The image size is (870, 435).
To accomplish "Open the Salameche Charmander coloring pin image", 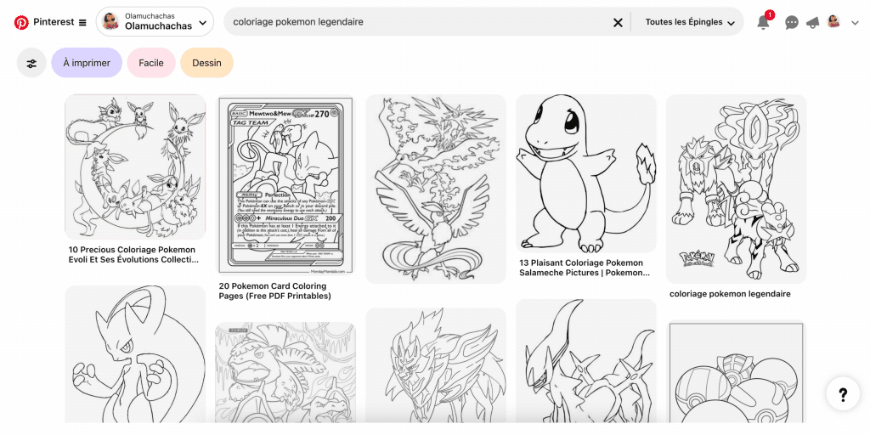I will click(x=586, y=173).
